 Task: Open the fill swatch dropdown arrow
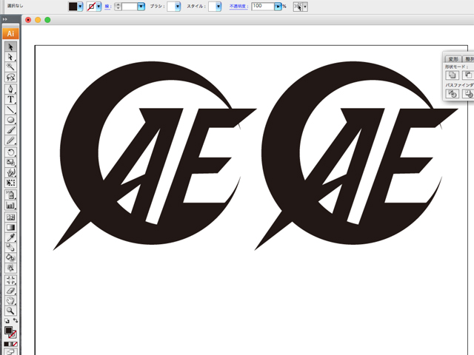click(x=80, y=7)
